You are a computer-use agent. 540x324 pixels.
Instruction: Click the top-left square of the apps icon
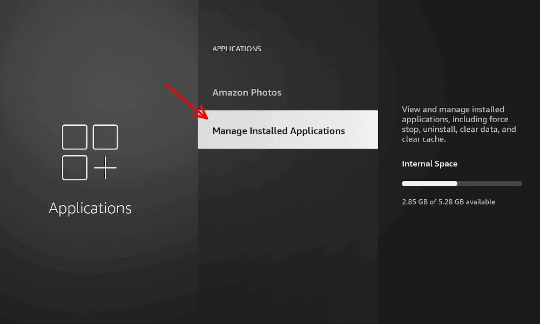point(75,137)
